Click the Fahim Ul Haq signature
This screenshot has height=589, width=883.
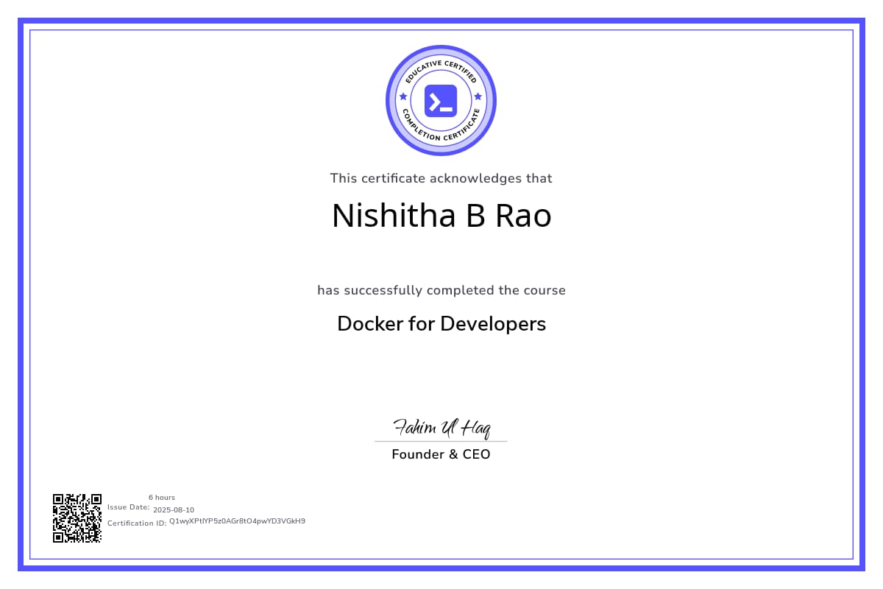pyautogui.click(x=441, y=427)
